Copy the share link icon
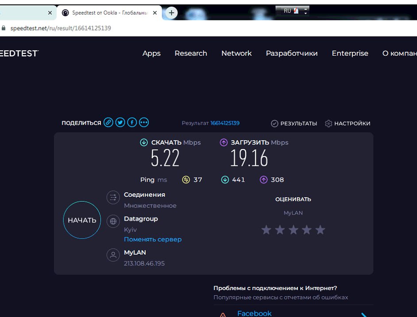 [x=108, y=122]
